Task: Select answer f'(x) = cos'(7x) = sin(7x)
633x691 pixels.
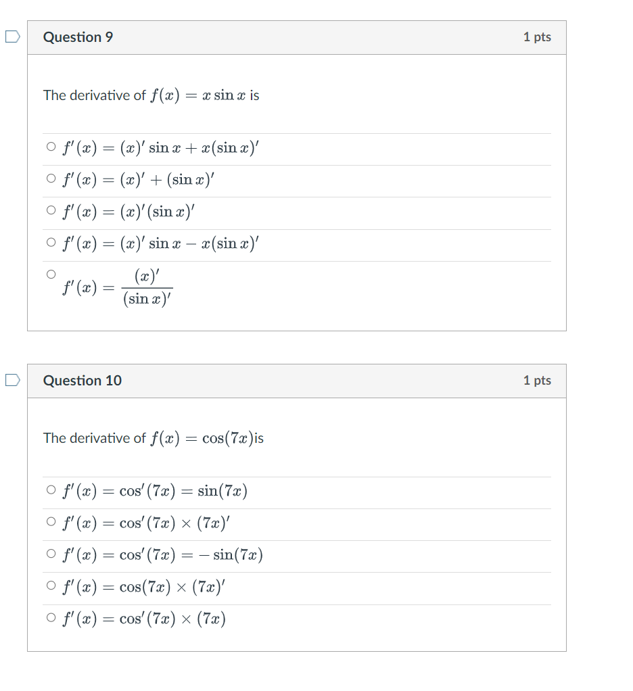Action: pyautogui.click(x=50, y=489)
